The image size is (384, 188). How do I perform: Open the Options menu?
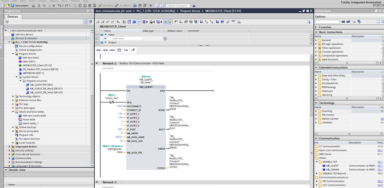pos(54,1)
